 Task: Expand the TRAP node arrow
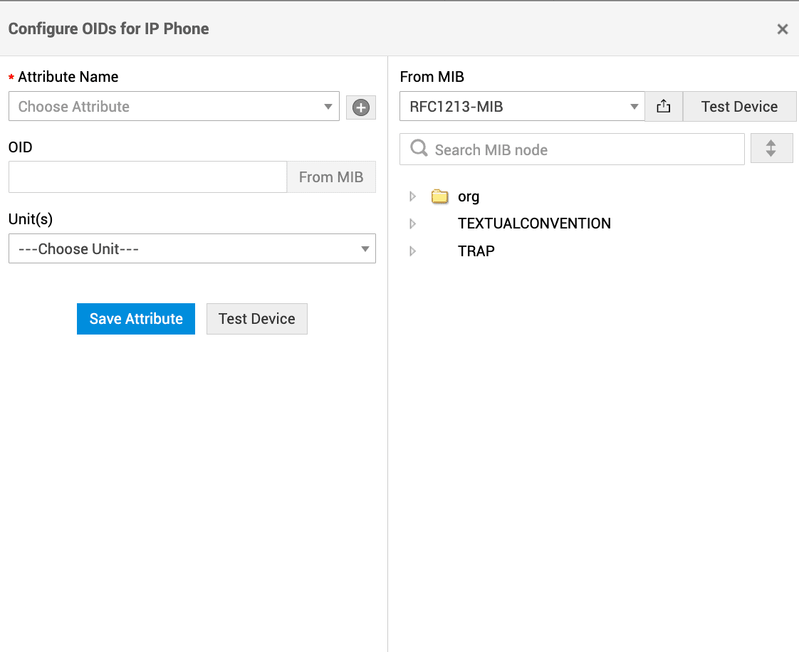tap(413, 251)
